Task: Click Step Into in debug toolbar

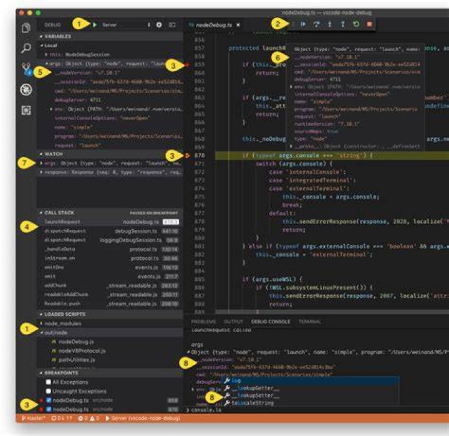Action: click(330, 24)
